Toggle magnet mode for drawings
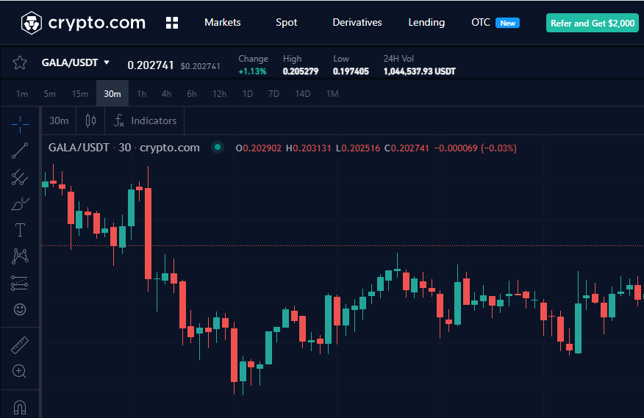The width and height of the screenshot is (644, 418). [20, 406]
